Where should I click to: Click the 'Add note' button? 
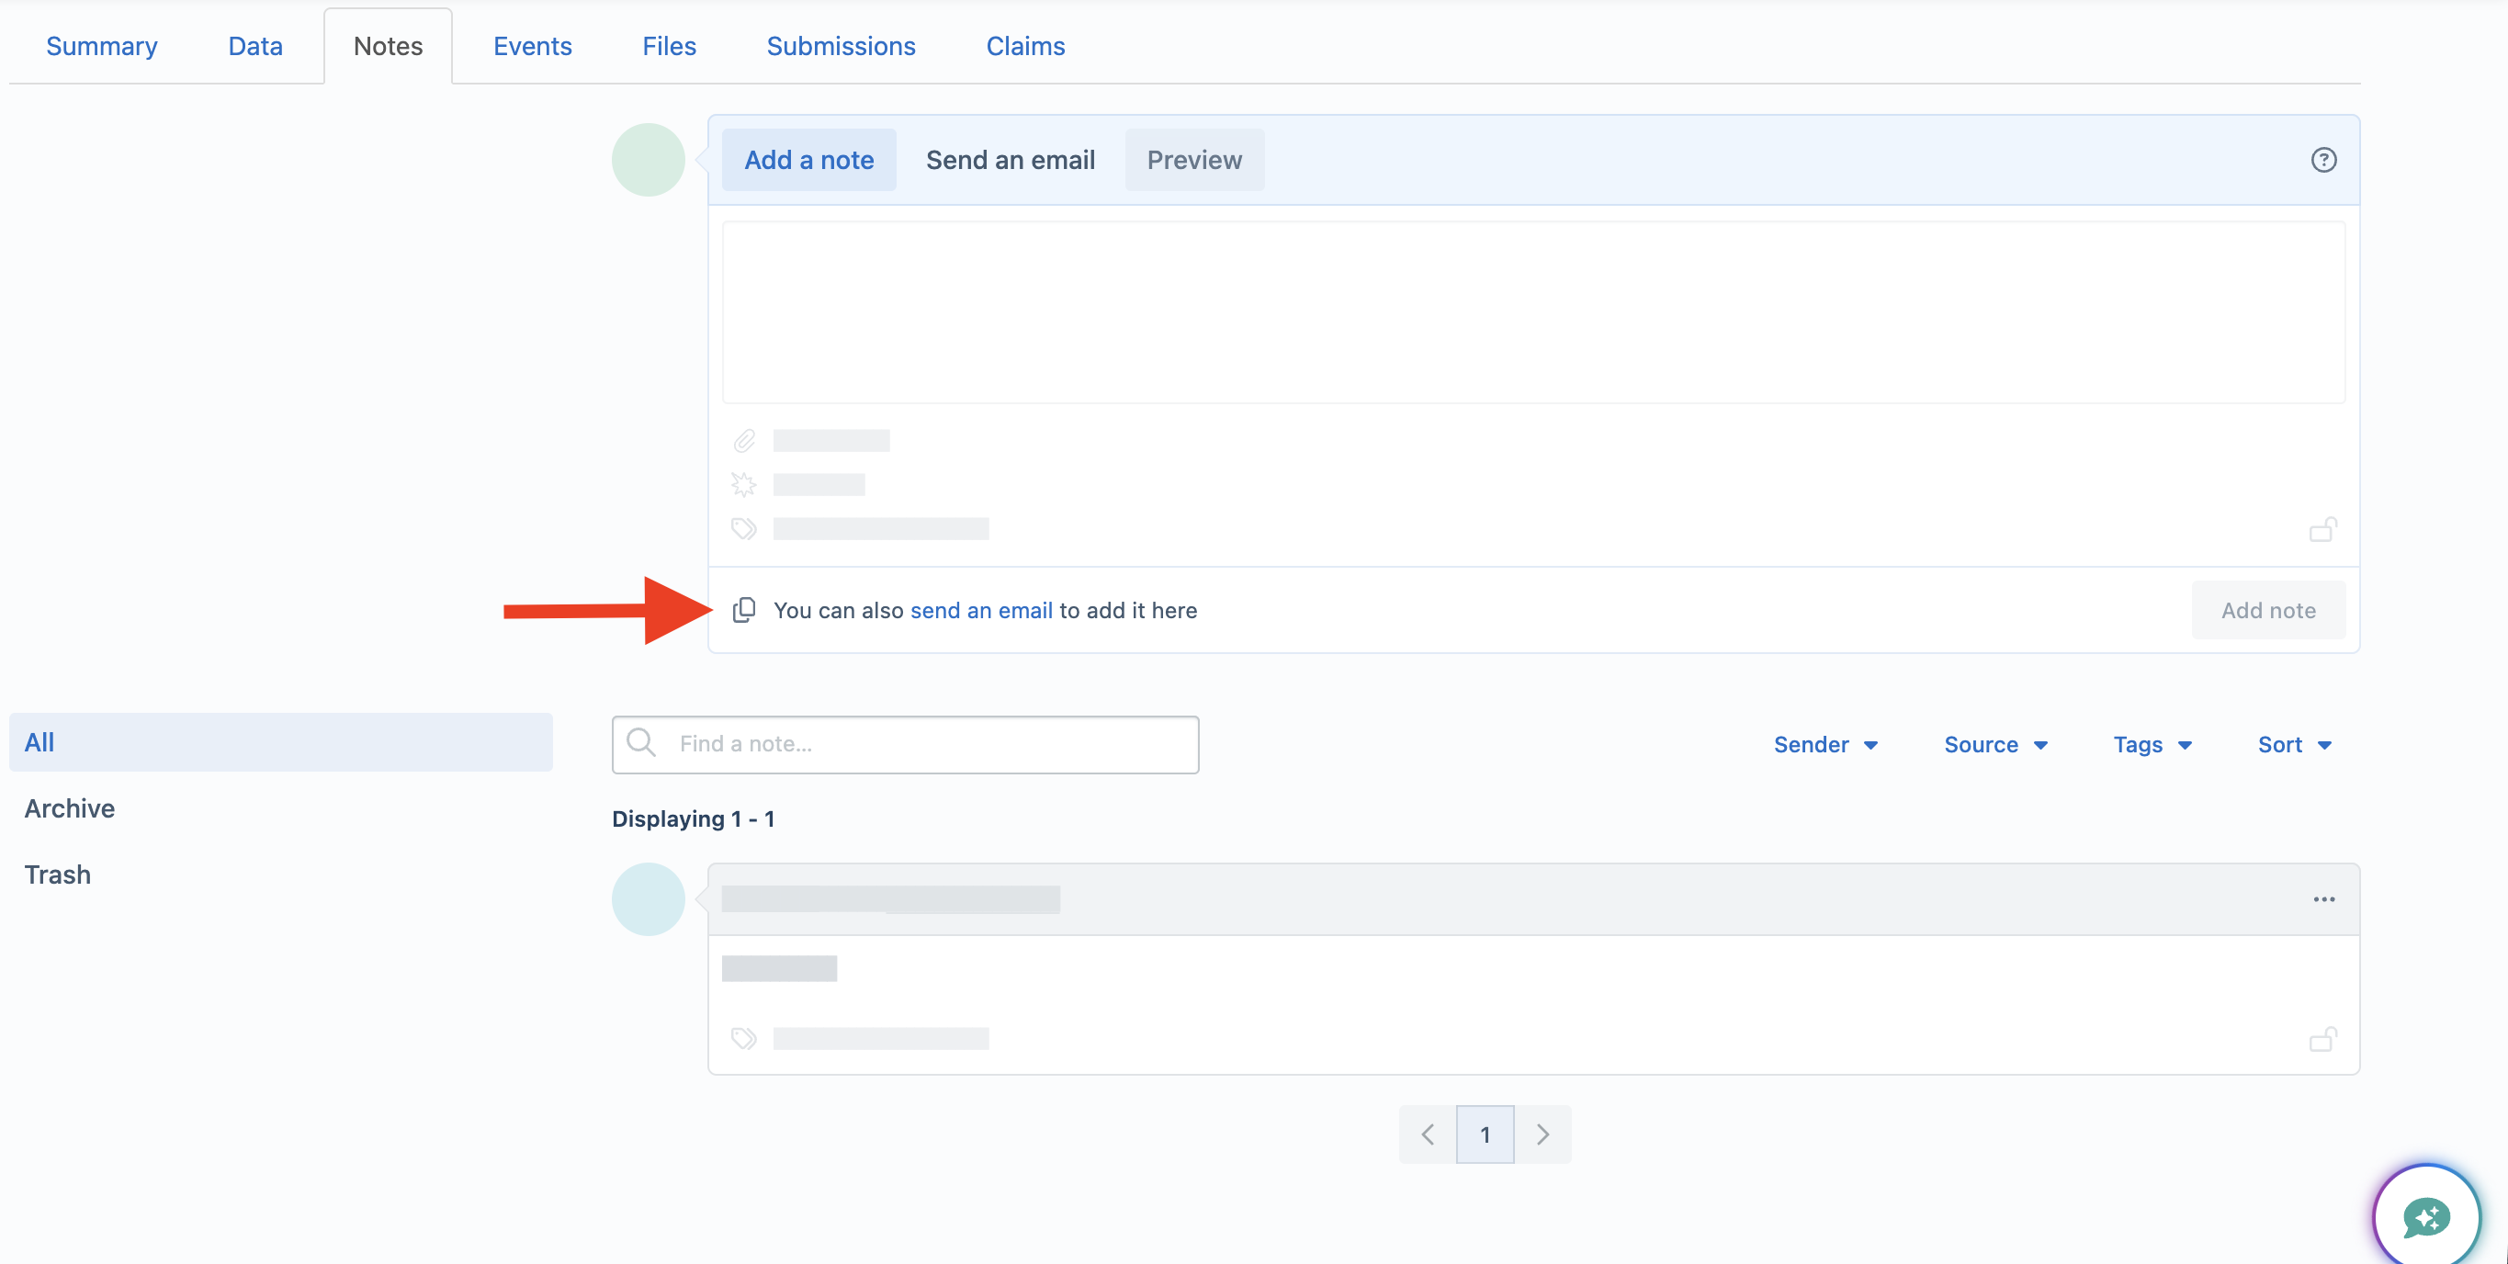coord(2268,610)
